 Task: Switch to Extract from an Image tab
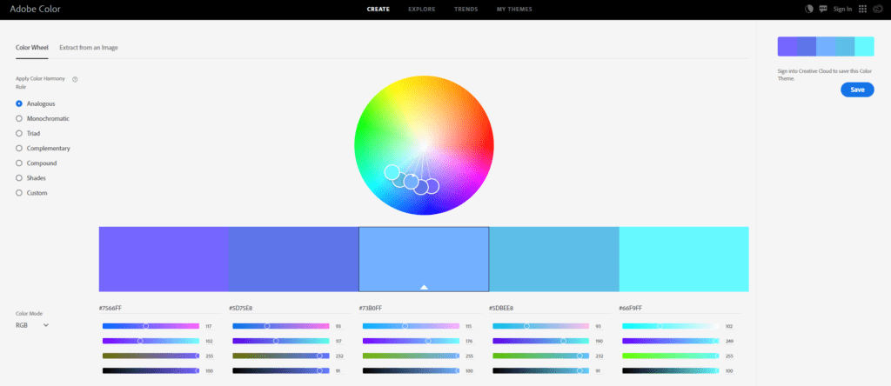[x=89, y=48]
